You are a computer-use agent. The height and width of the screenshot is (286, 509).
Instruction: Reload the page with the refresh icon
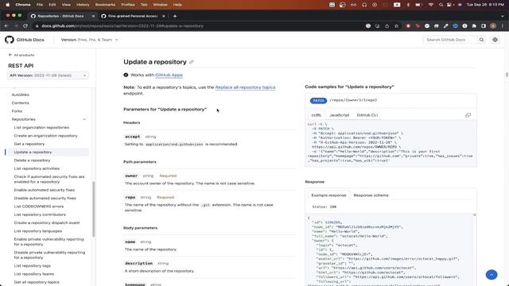pos(25,26)
